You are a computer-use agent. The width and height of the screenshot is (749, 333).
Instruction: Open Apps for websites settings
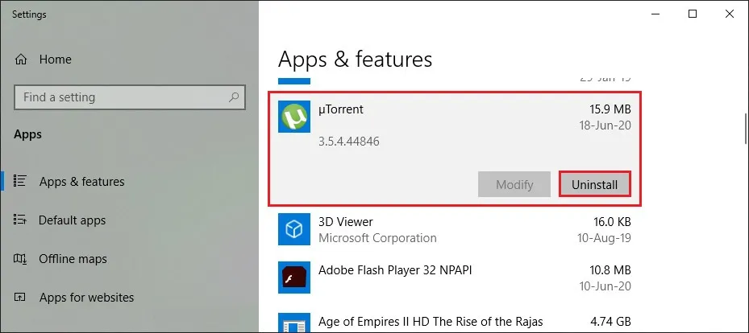[86, 298]
